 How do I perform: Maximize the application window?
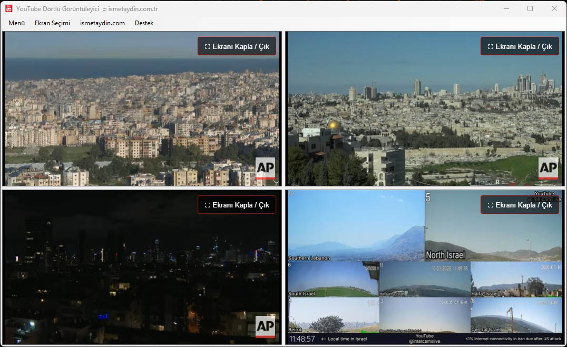(x=530, y=8)
